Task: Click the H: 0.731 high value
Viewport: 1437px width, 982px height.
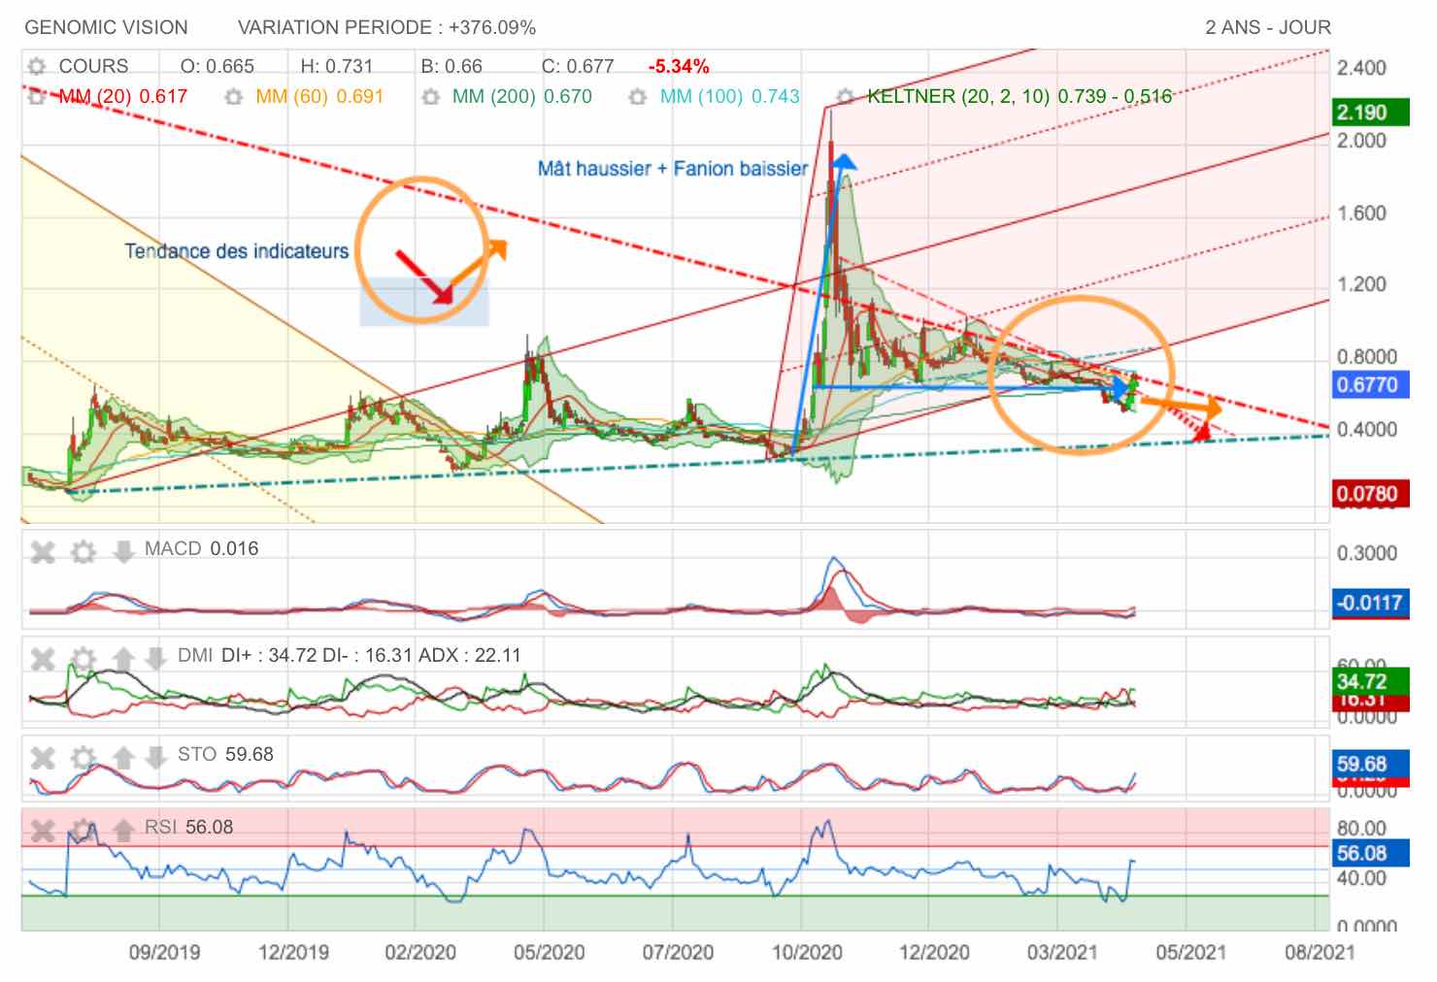Action: (337, 66)
